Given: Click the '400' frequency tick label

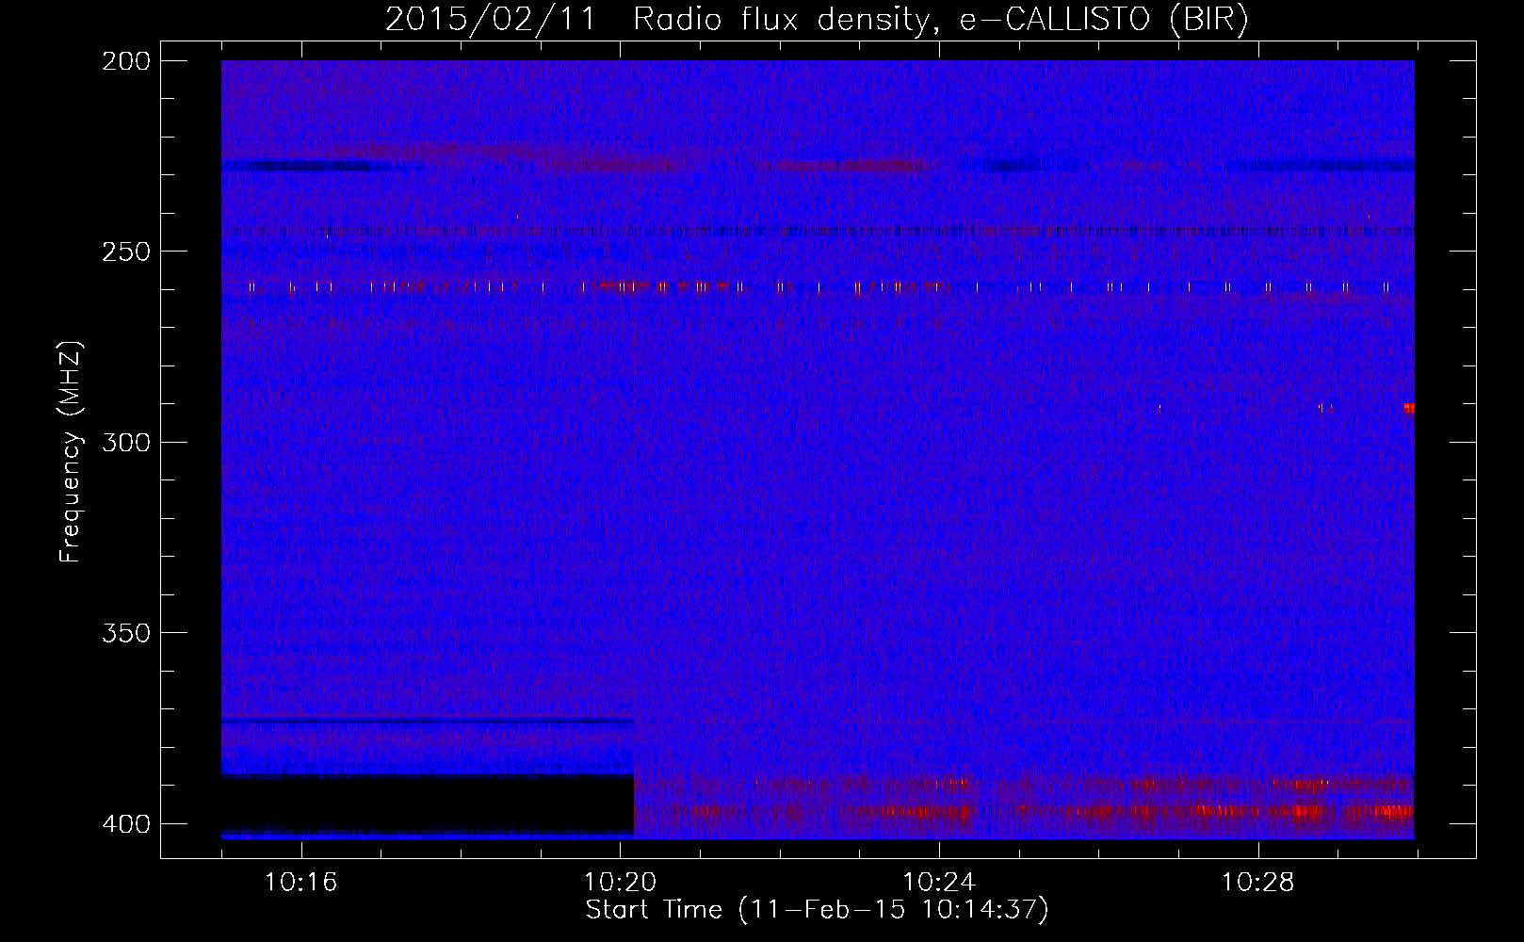Looking at the screenshot, I should 126,823.
